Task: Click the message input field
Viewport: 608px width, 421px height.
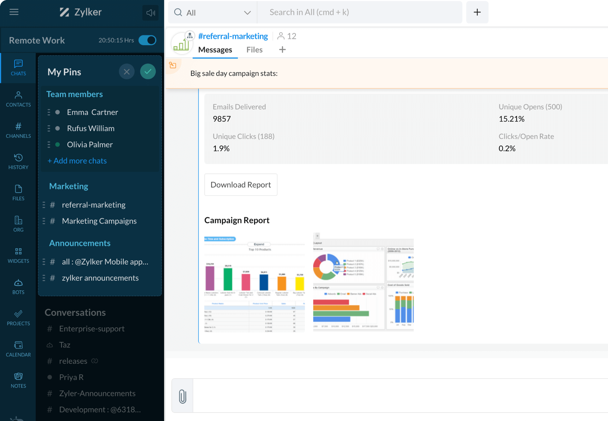Action: pyautogui.click(x=389, y=396)
